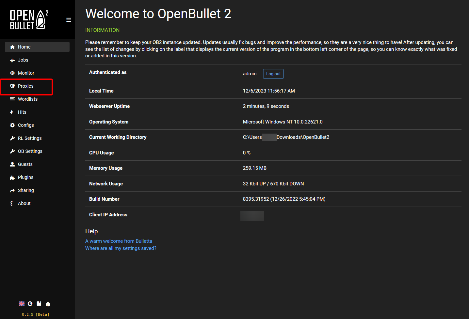Open 'A warm welcome from Bulletta' link
Viewport: 469px width, 319px height.
119,241
